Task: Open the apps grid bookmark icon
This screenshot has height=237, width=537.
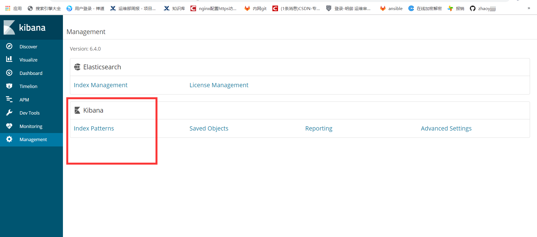Action: pos(8,8)
